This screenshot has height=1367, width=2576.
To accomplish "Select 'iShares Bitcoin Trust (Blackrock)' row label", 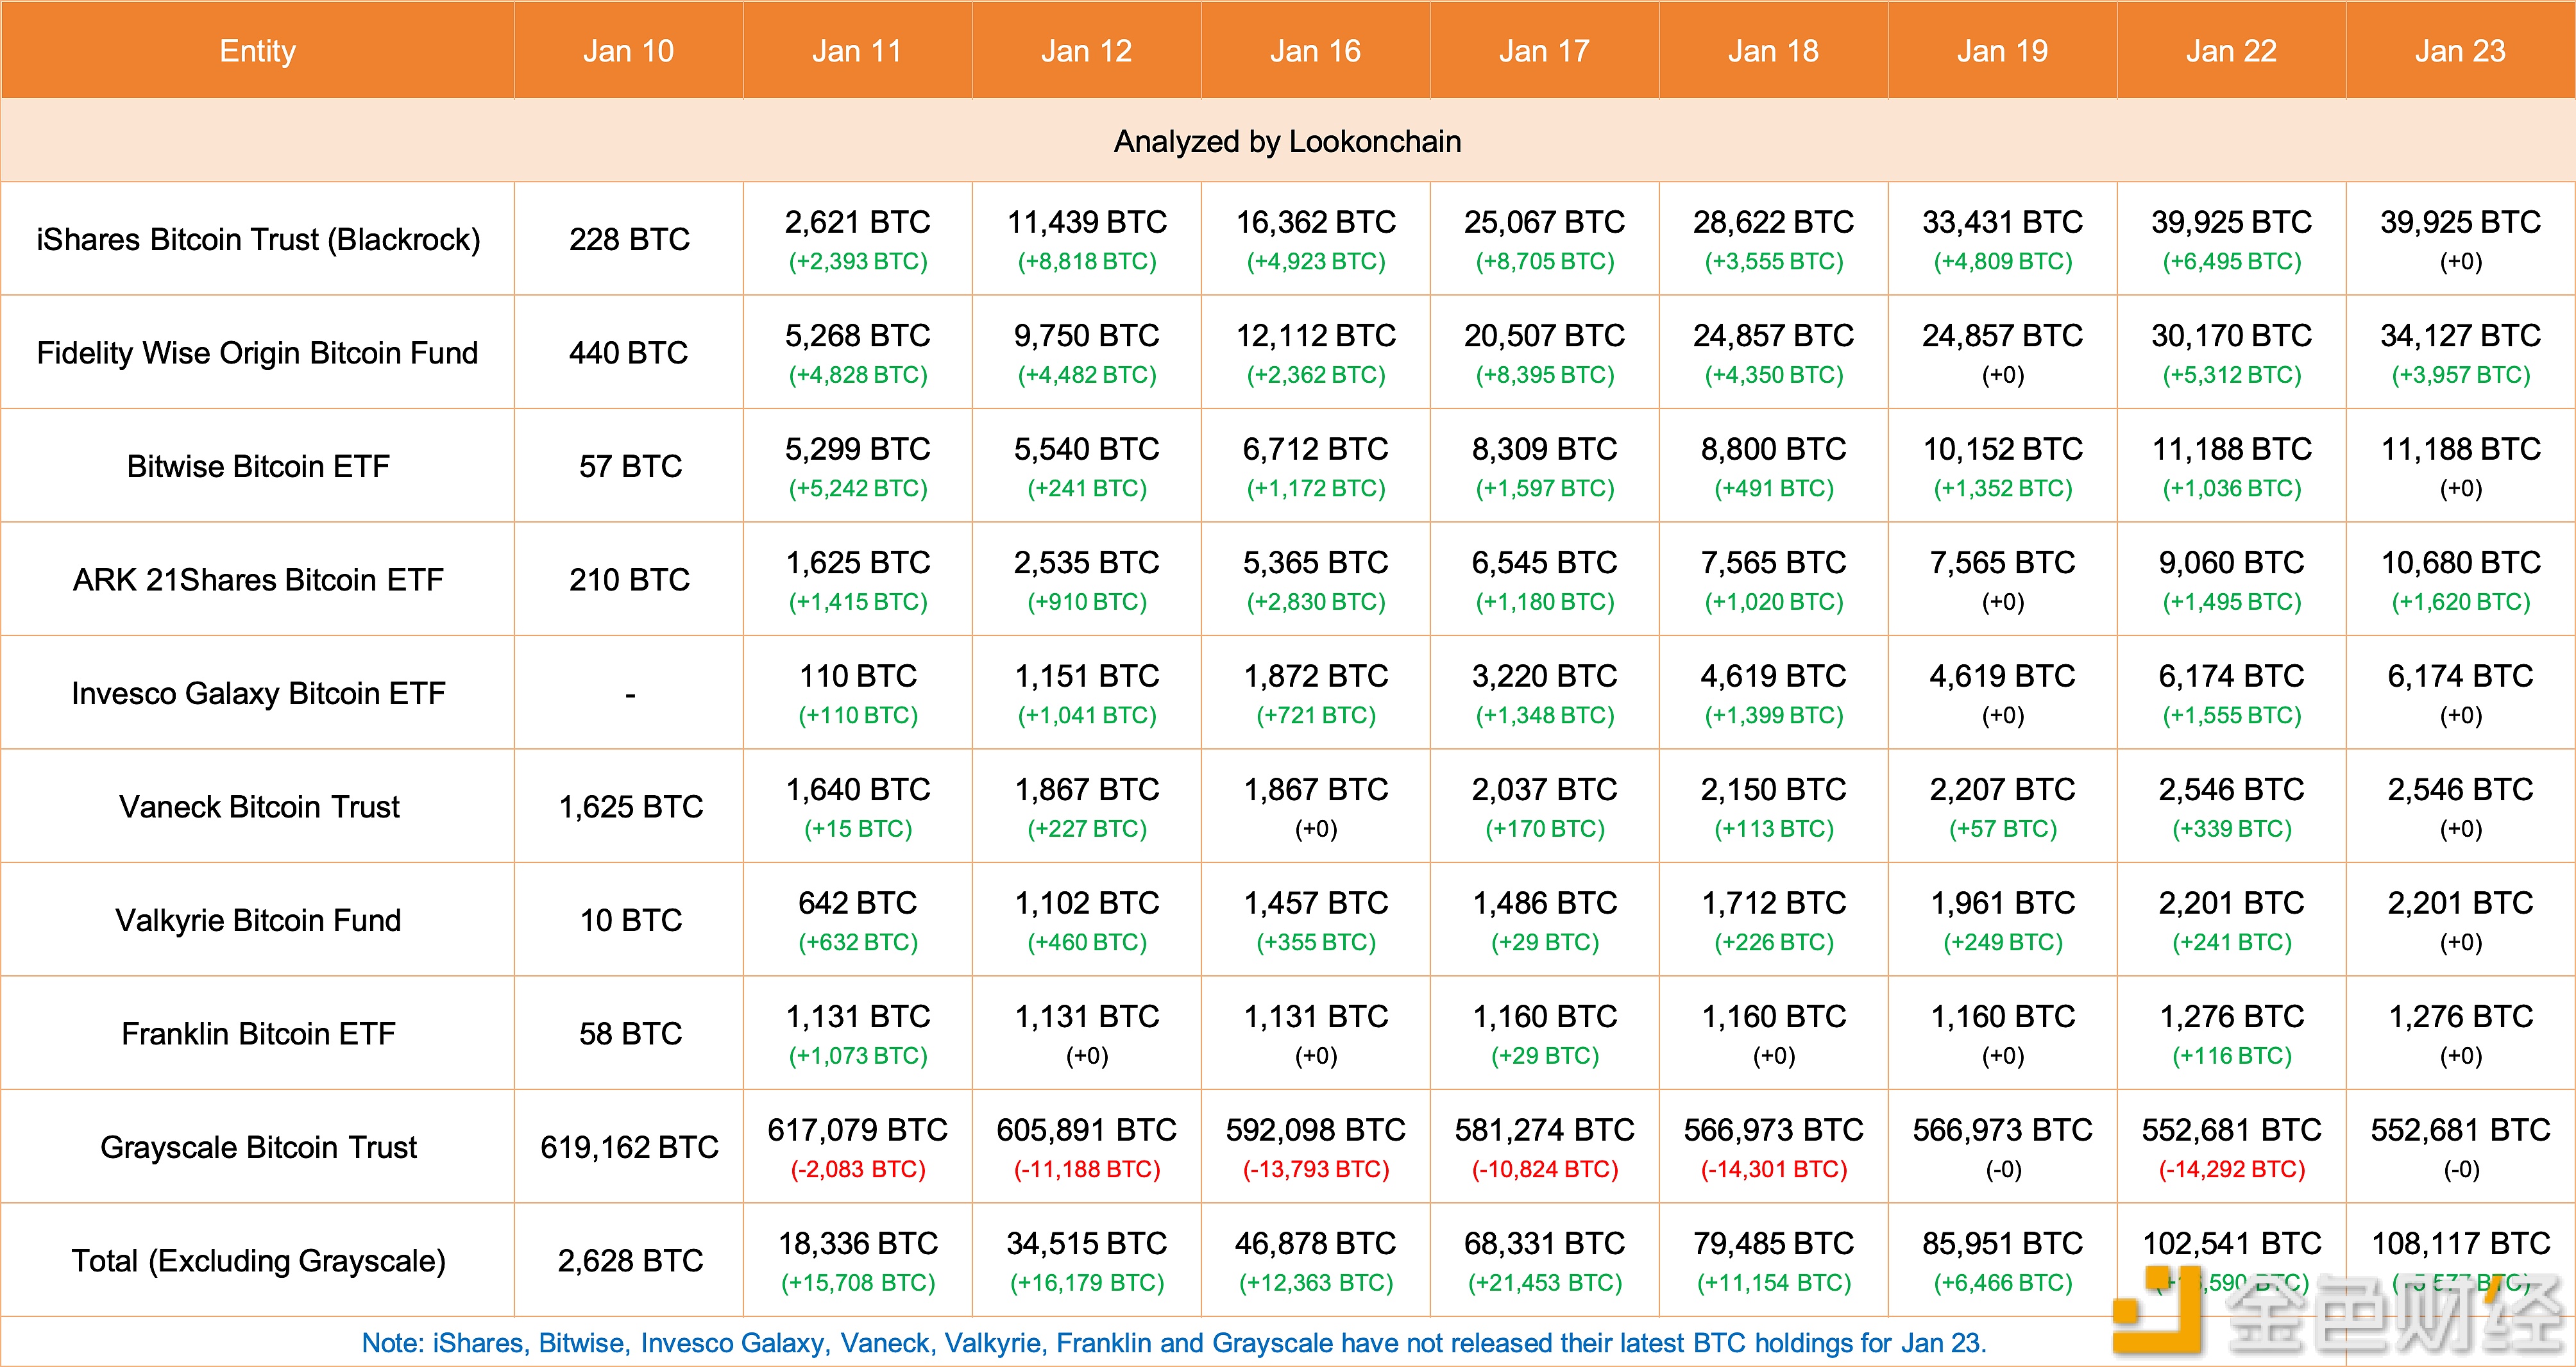I will [258, 240].
